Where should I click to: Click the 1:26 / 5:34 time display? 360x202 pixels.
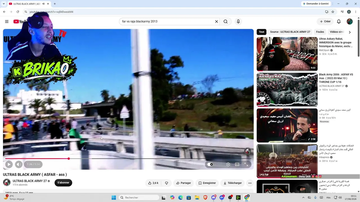click(x=33, y=164)
